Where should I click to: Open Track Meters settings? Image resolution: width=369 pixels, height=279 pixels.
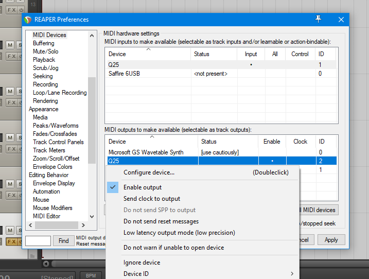click(x=49, y=150)
